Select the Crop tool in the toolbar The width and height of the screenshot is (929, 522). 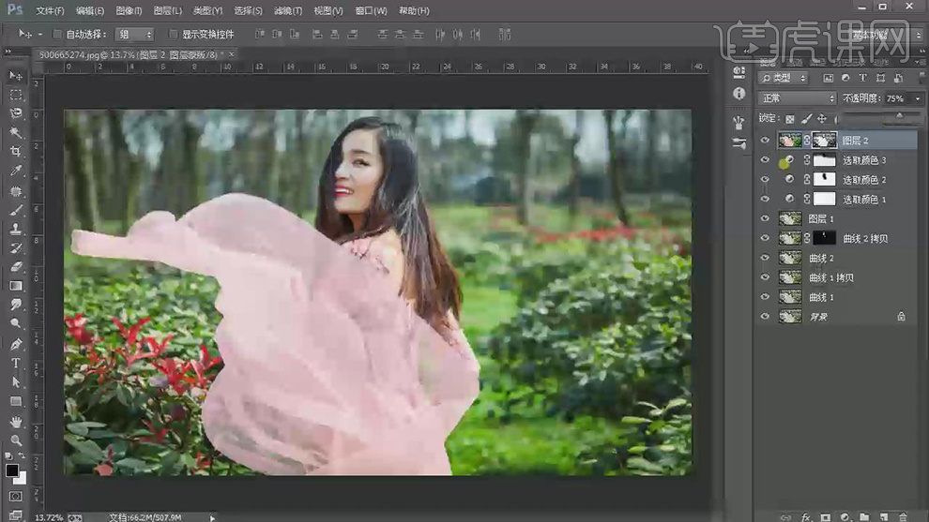click(x=16, y=152)
